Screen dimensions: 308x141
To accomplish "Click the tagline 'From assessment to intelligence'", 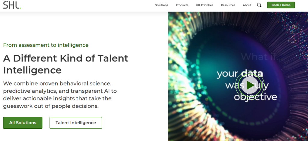I will coord(46,45).
